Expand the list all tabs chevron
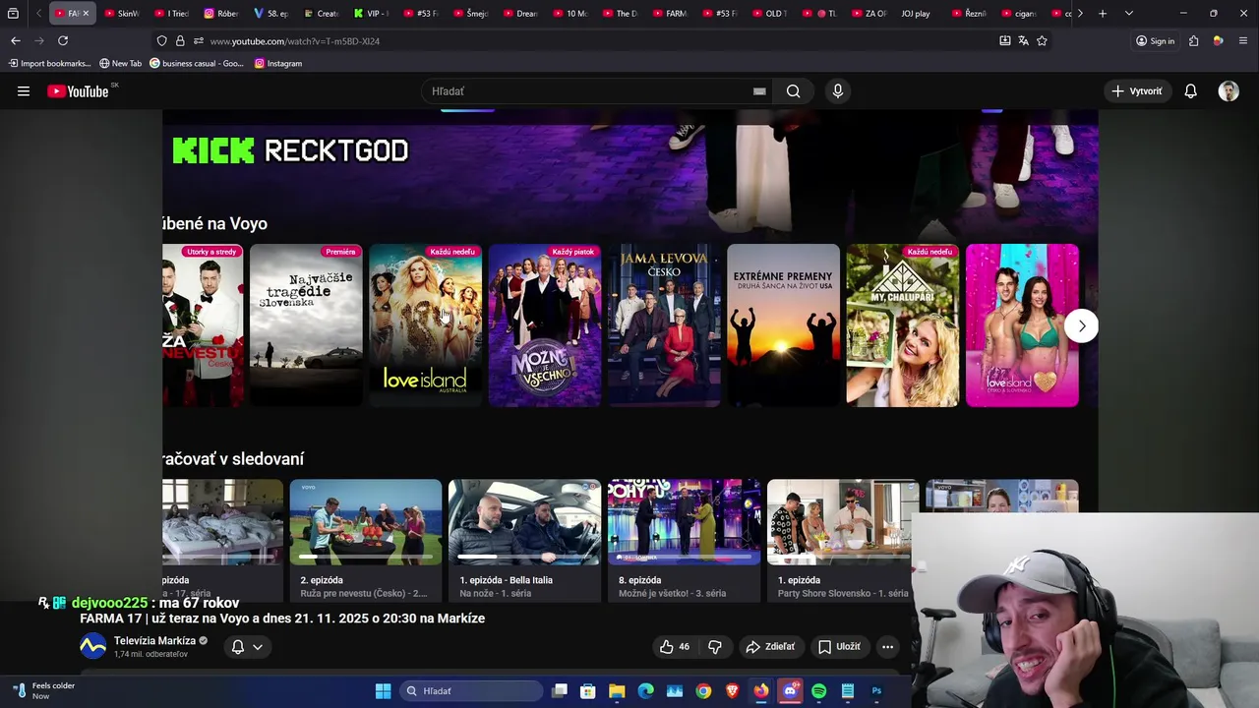The width and height of the screenshot is (1259, 708). click(1128, 14)
